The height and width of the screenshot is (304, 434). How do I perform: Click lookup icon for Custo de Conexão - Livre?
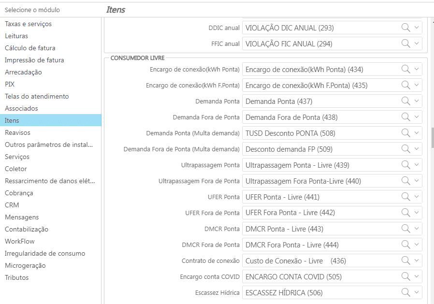pos(405,261)
